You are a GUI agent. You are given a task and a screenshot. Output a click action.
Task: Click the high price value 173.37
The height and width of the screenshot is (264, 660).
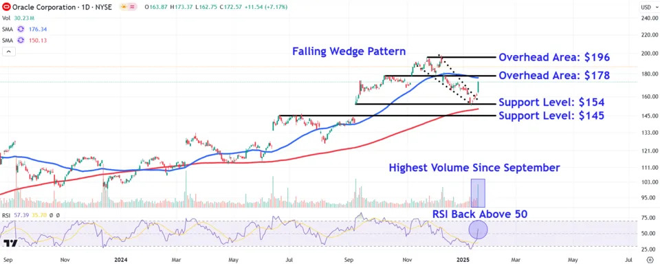click(x=183, y=7)
